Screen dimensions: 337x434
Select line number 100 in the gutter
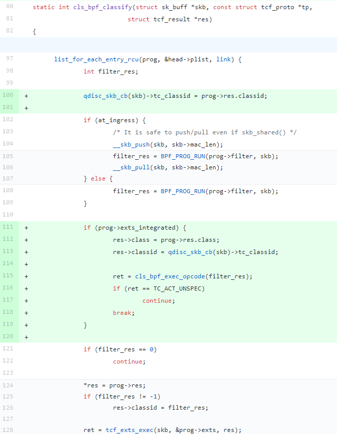(9, 96)
